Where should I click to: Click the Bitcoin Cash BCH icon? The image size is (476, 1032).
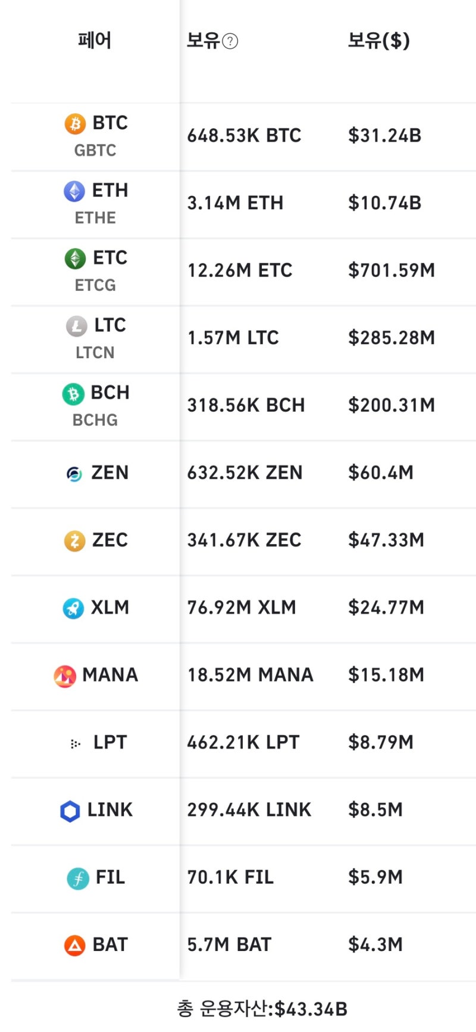[73, 393]
